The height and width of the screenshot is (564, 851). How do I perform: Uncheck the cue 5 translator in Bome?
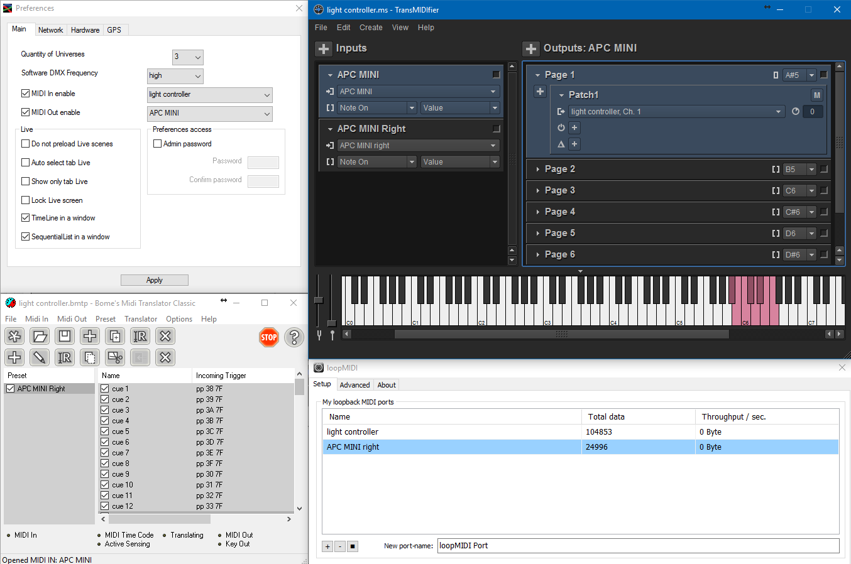pos(105,431)
